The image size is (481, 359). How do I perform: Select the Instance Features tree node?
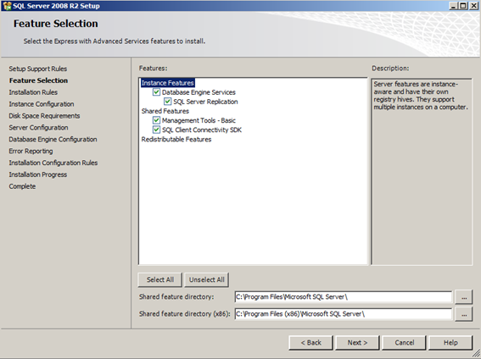point(167,83)
